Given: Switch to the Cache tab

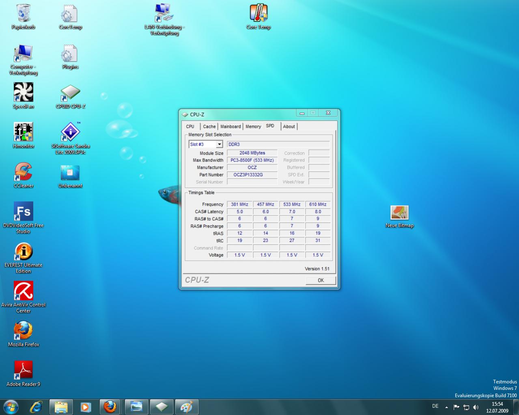Looking at the screenshot, I should 209,127.
